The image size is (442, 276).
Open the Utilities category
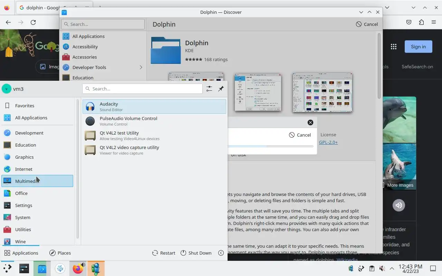pos(37,229)
